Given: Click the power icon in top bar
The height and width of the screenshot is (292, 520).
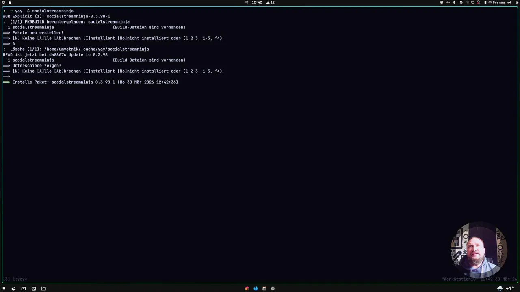Looking at the screenshot, I should [x=4, y=2].
